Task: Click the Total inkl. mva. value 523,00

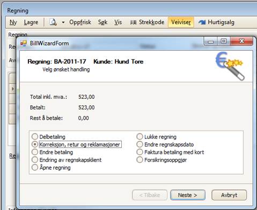Action: pos(86,97)
